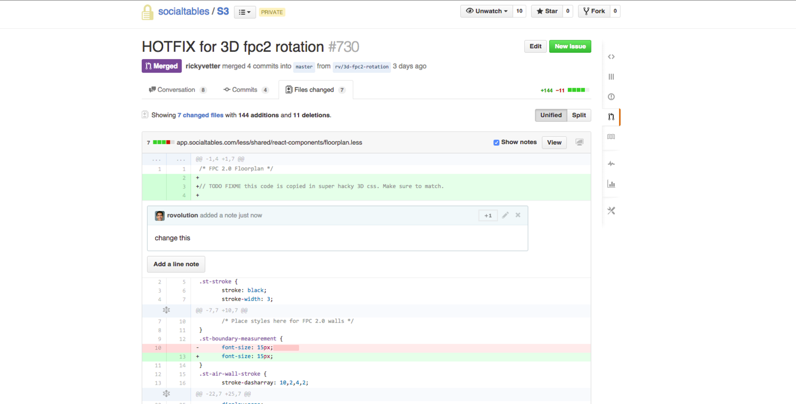Screen dimensions: 796x404
Task: Open the Commits tab
Action: [x=246, y=90]
